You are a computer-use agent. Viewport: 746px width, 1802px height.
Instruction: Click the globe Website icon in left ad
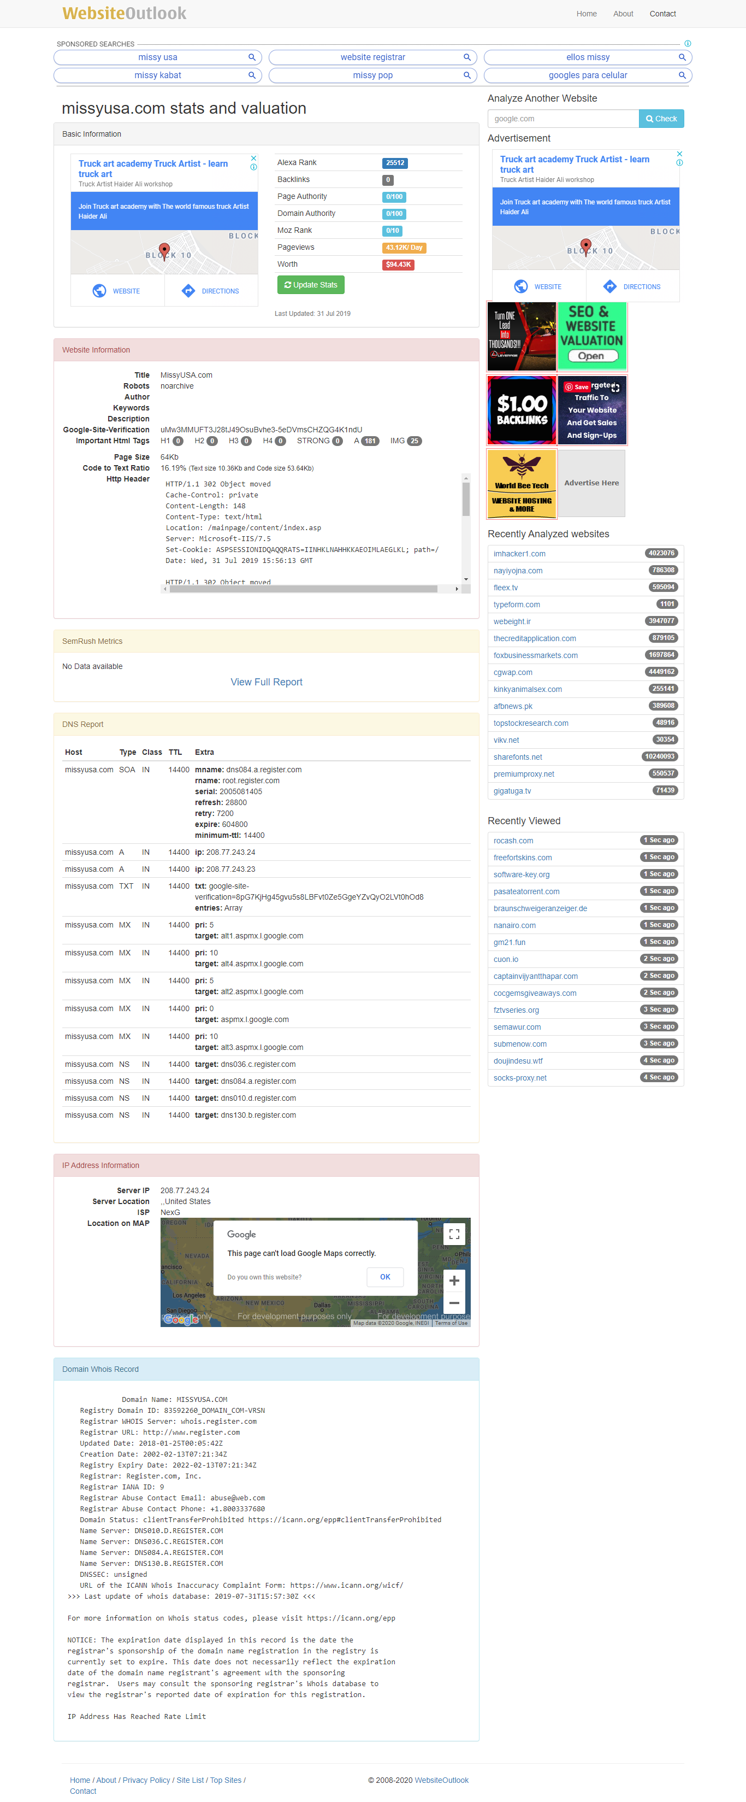[x=99, y=291]
